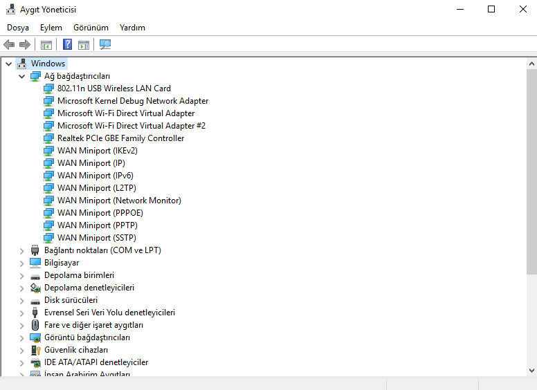
Task: Expand Evrensel Seri Veri Yolu denetleyicileri
Action: pos(22,313)
